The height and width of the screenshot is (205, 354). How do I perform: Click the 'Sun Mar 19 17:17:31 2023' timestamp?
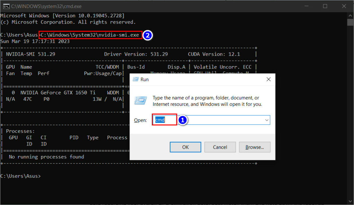coord(35,41)
